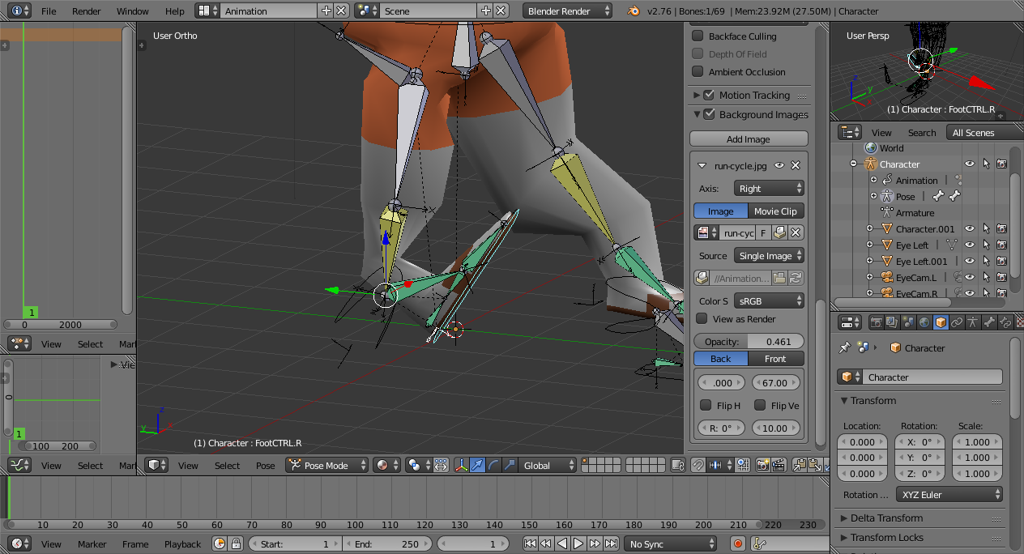The height and width of the screenshot is (554, 1024).
Task: Expand the Transform Locks panel
Action: point(886,537)
